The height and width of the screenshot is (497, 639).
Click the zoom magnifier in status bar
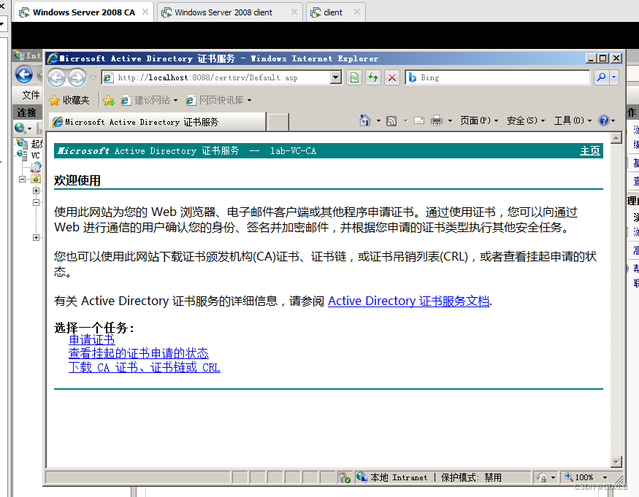coord(568,477)
